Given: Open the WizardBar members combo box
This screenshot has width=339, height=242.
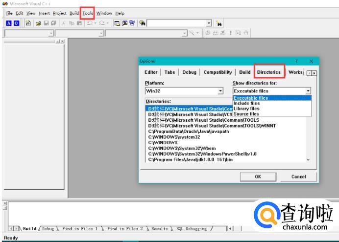Looking at the screenshot, I should [x=184, y=33].
